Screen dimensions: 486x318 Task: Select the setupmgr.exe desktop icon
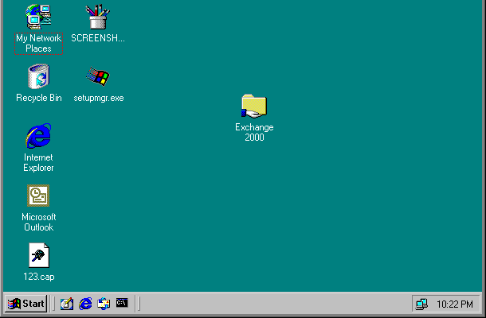pyautogui.click(x=98, y=77)
